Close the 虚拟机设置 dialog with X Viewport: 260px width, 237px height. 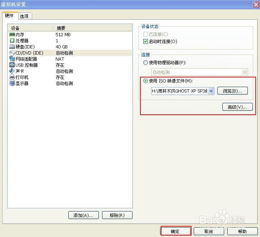coord(256,4)
